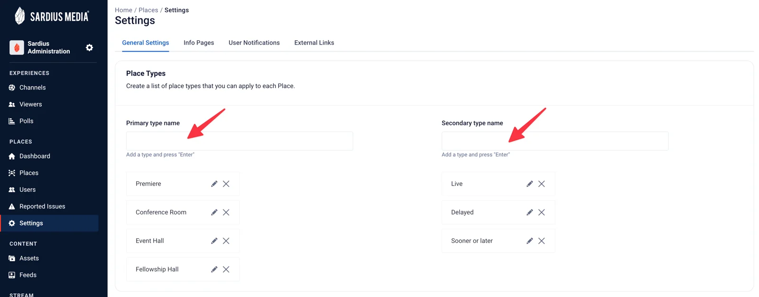This screenshot has width=759, height=297.
Task: Open the account settings gear icon
Action: [x=89, y=47]
